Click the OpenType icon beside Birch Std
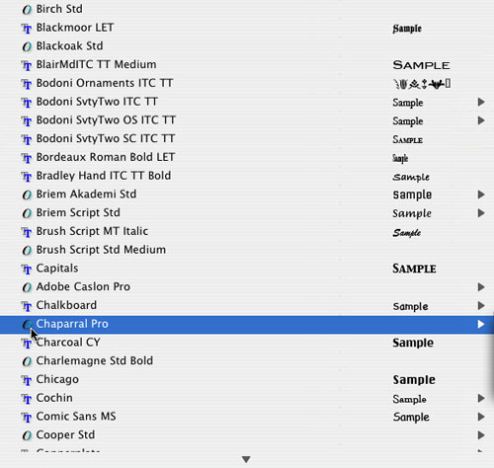 (27, 10)
